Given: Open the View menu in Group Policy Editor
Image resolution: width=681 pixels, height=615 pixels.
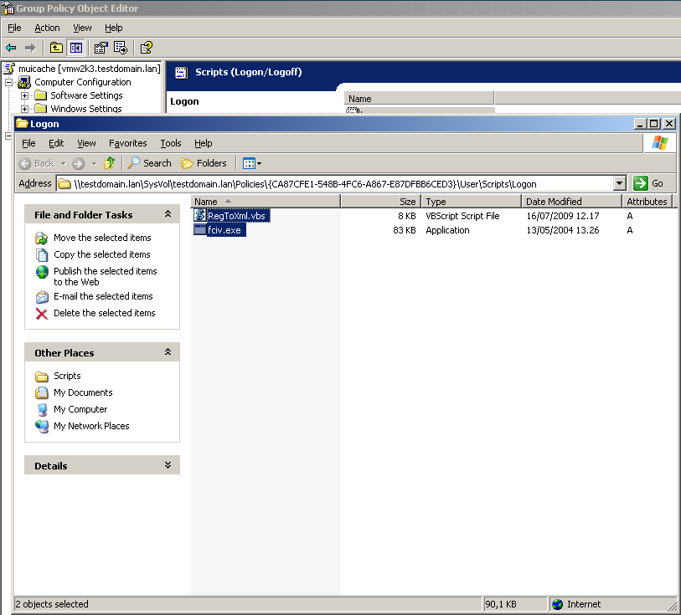Looking at the screenshot, I should [82, 28].
